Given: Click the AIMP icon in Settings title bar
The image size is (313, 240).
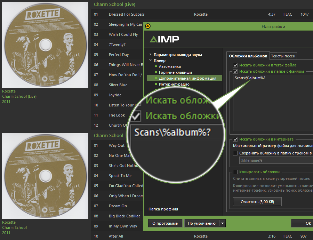Looking at the screenshot, I should tap(148, 26).
